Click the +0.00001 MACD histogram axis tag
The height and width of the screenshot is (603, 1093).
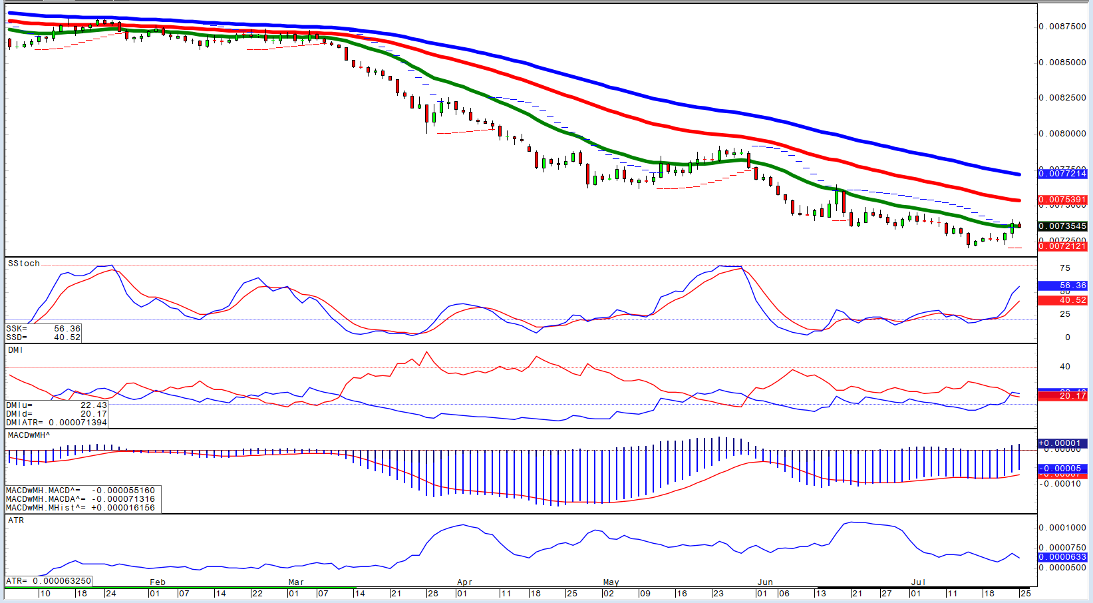coord(1062,443)
